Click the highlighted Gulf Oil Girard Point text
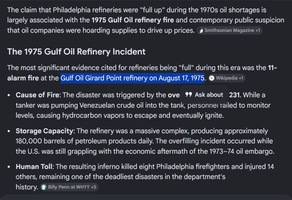Screen dimensions: 292x200 pos(132,78)
